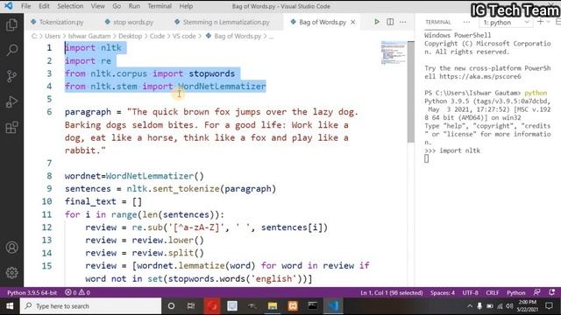Open Problems from errors and warnings indicator

point(77,292)
